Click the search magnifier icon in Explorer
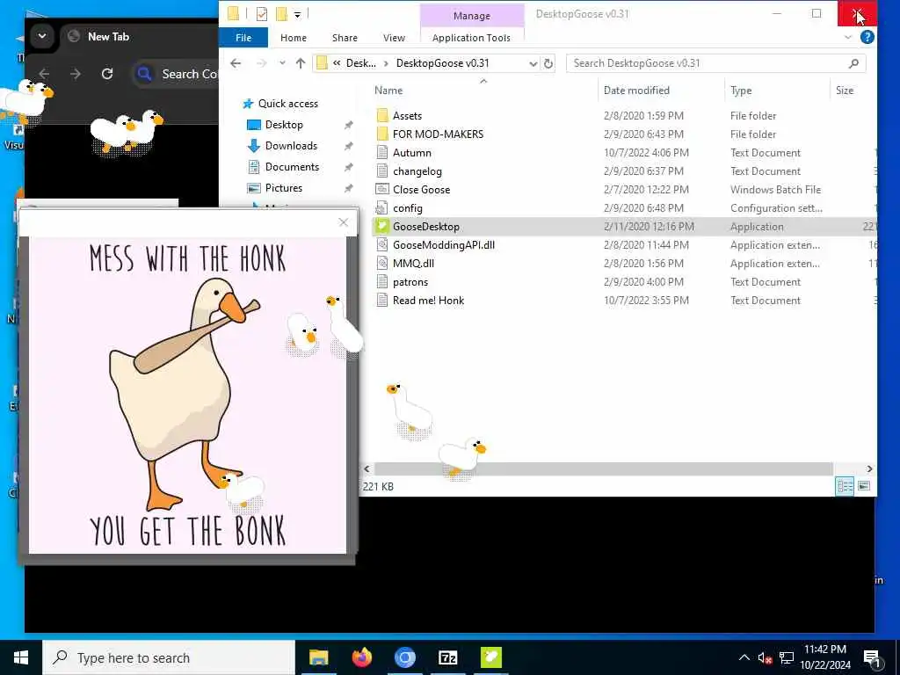This screenshot has height=675, width=900. [853, 63]
